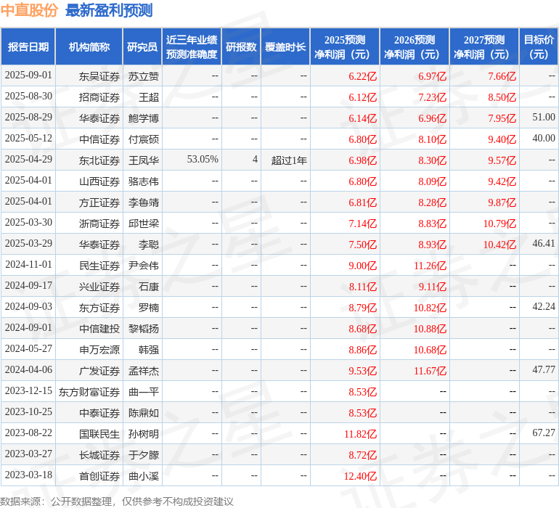
Task: Click the target price 51.00
Action: (544, 118)
